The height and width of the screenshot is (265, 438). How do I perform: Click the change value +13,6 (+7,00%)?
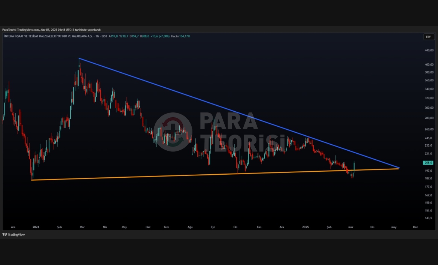coord(160,36)
